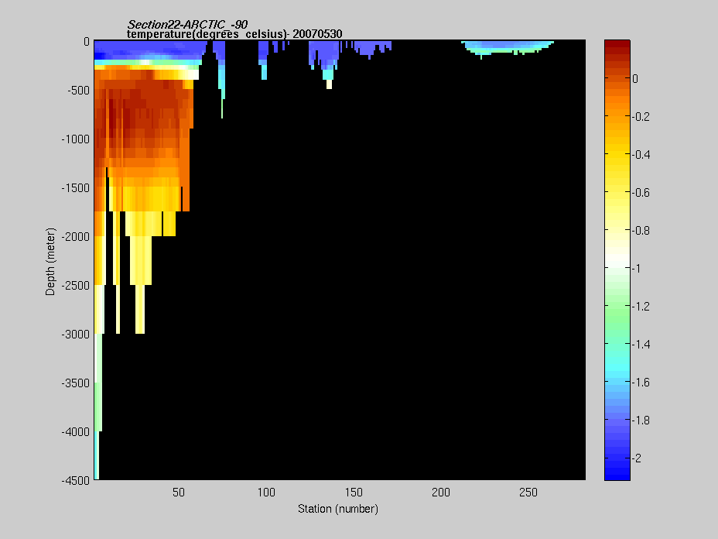Click the colorbar tick label -1.4

coord(641,345)
